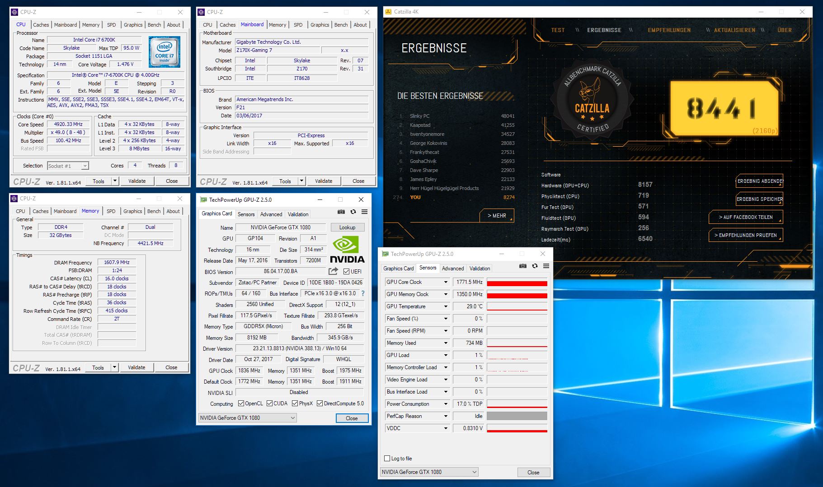The image size is (823, 487).
Task: Toggle the UEFI checkbox in GPU-Z
Action: tap(346, 271)
